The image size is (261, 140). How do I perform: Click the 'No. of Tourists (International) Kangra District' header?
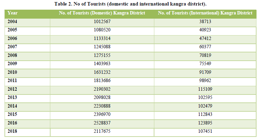point(205,13)
